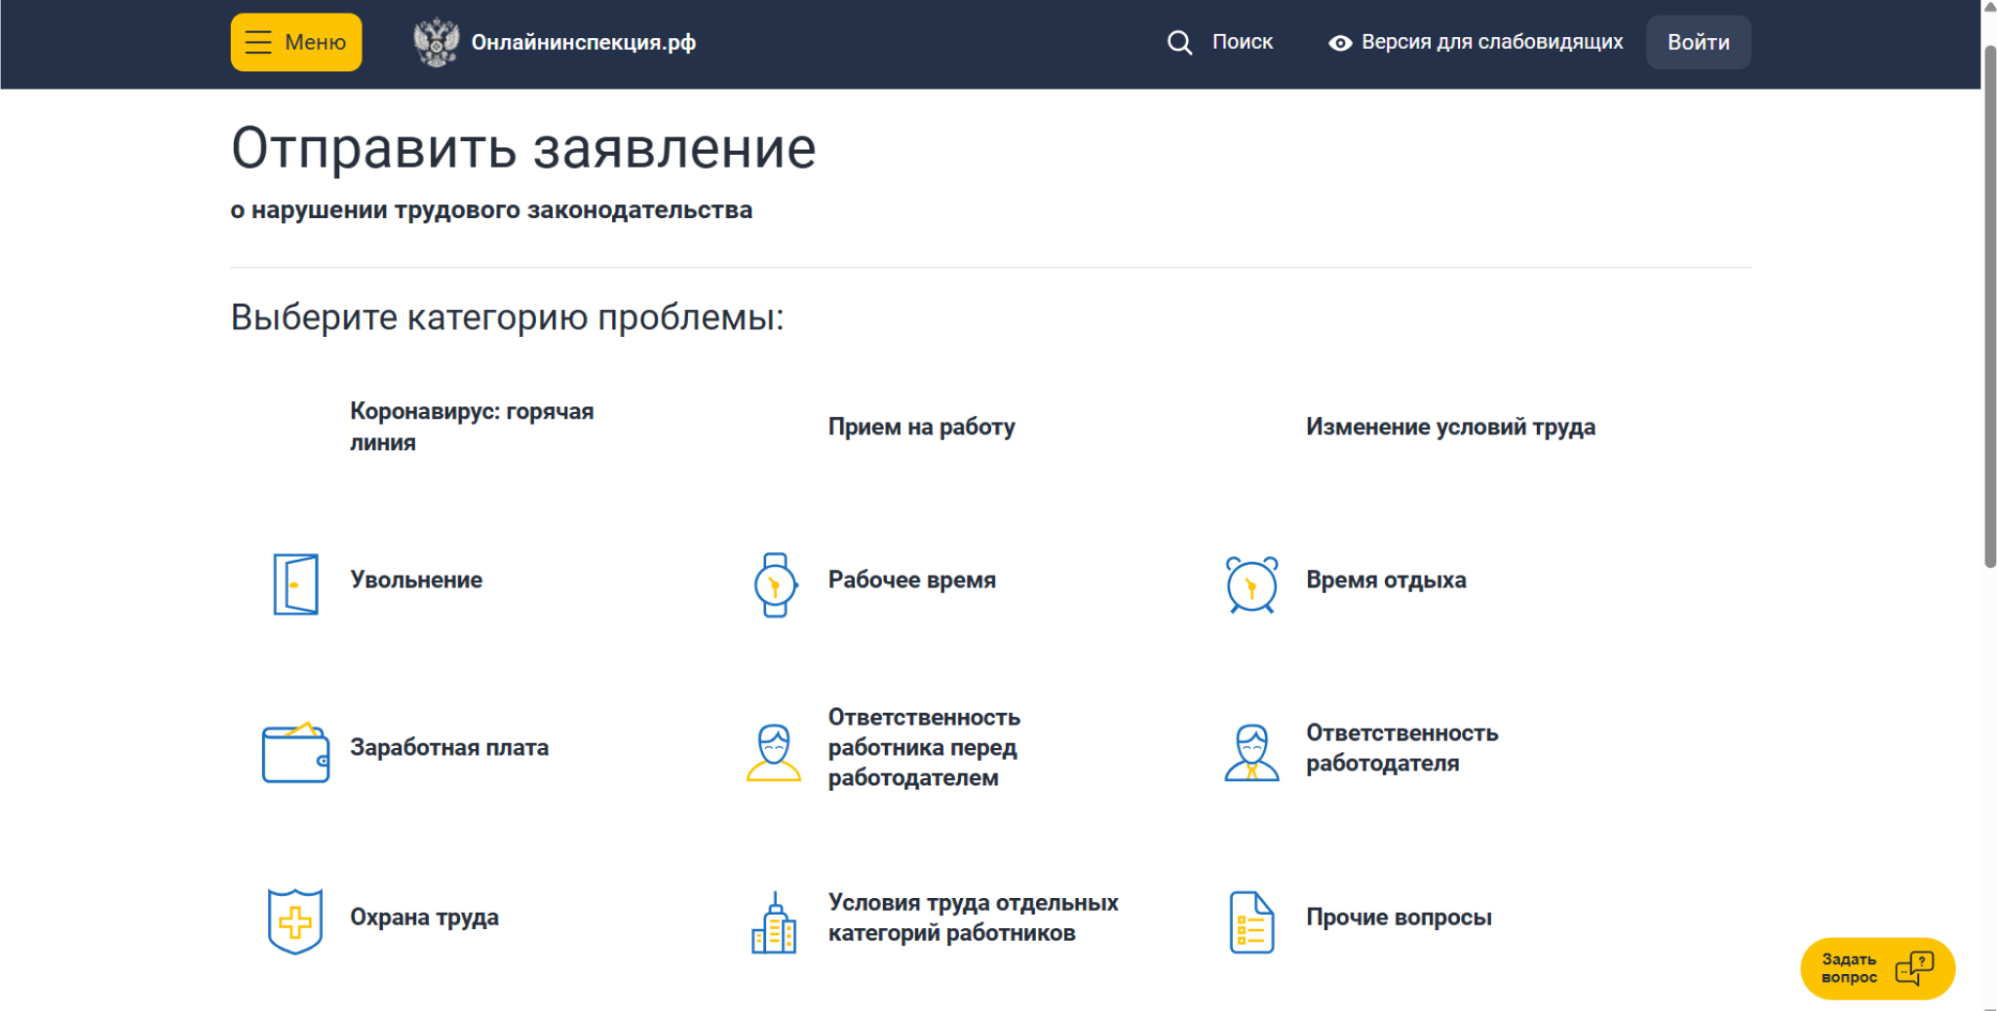Viewport: 1997px width, 1011px height.
Task: Select the Ответственность работодателя person icon
Action: (x=1252, y=752)
